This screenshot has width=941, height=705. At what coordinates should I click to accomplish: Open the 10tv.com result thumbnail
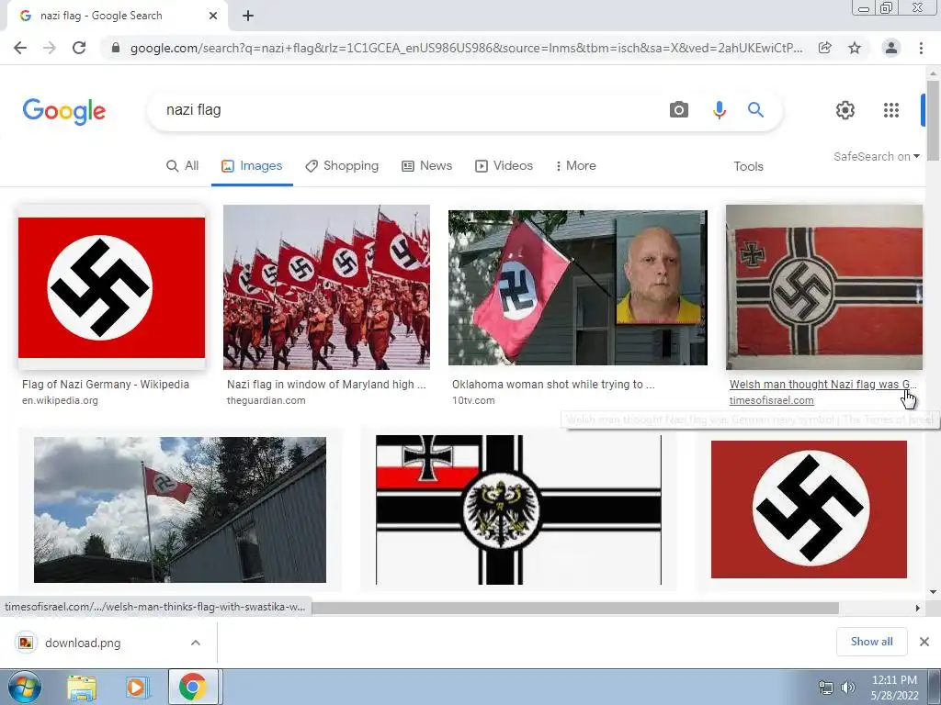[578, 287]
